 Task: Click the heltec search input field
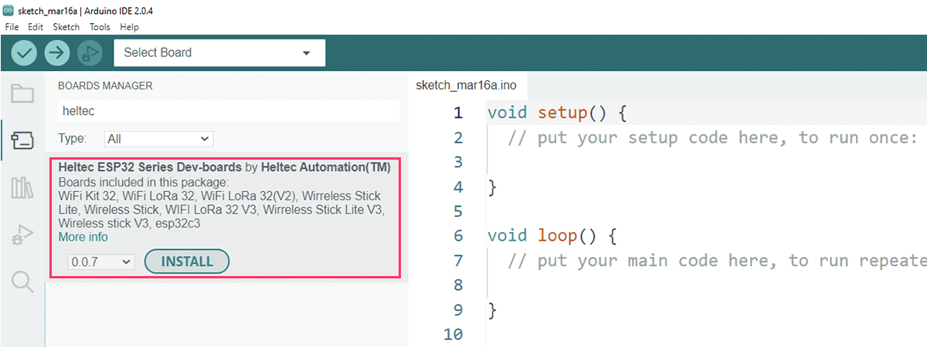(x=229, y=111)
